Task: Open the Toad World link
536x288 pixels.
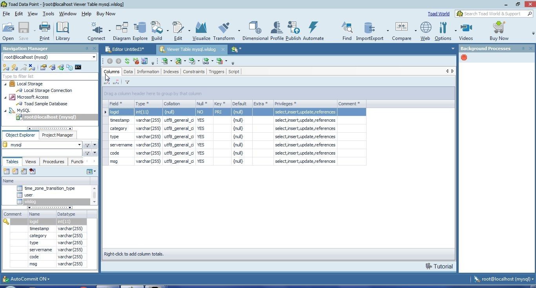Action: 438,14
